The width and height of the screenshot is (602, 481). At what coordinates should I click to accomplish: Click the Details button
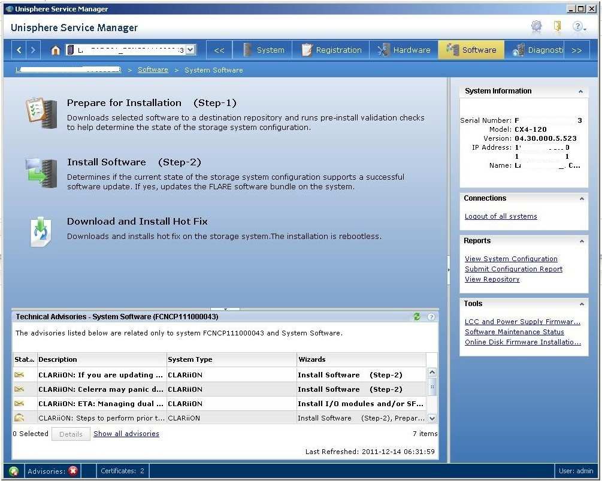pos(71,434)
